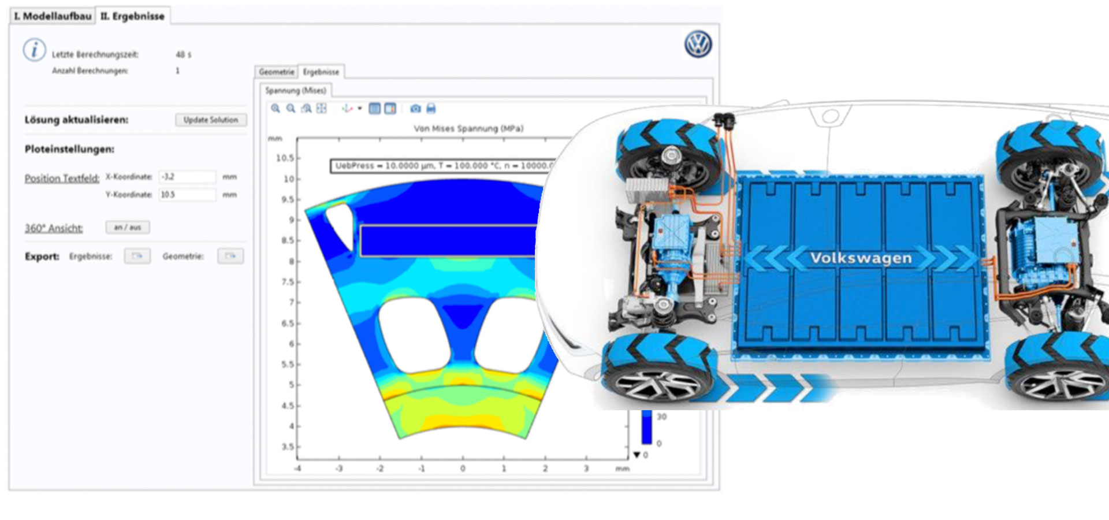Toggle the color legend display icon
Viewport: 1109px width, 520px height.
[390, 109]
